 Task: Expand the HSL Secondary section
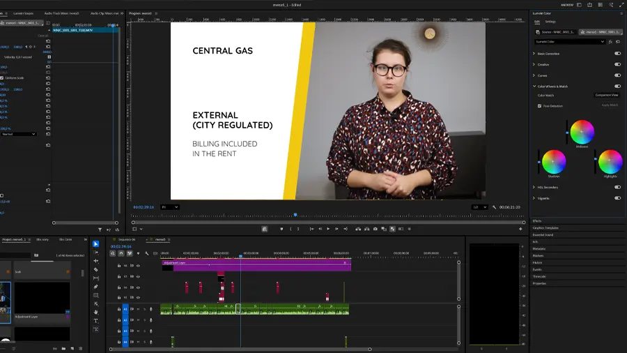pyautogui.click(x=534, y=187)
